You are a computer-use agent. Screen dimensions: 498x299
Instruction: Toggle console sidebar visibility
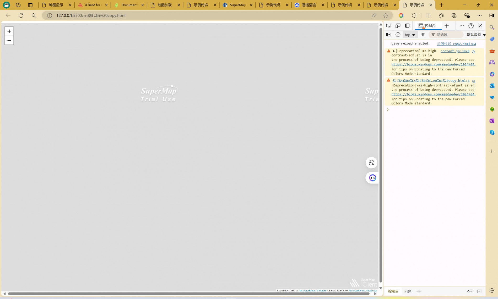(389, 35)
